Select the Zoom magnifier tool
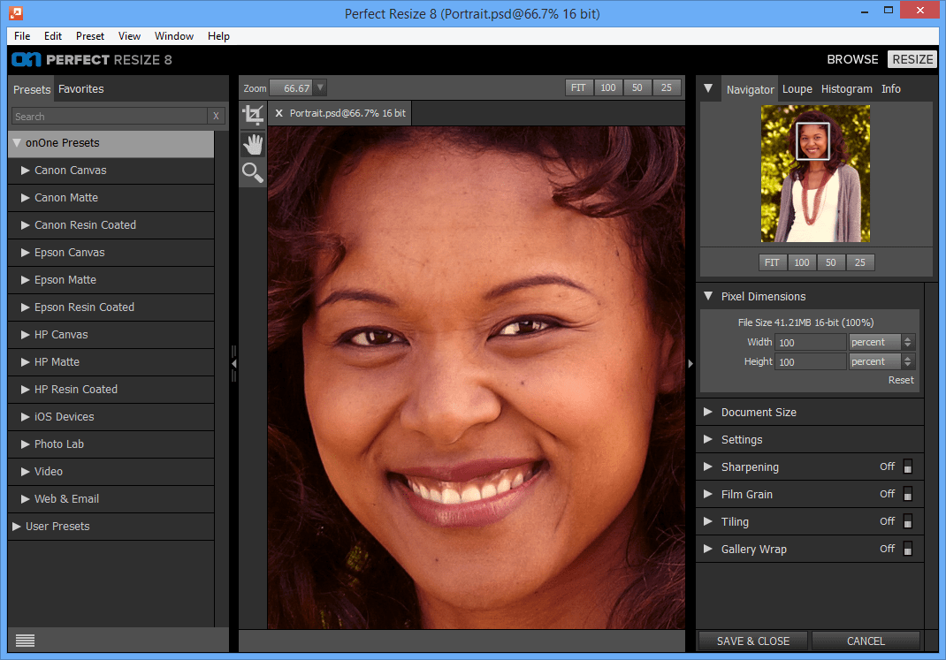The height and width of the screenshot is (660, 946). click(x=253, y=172)
